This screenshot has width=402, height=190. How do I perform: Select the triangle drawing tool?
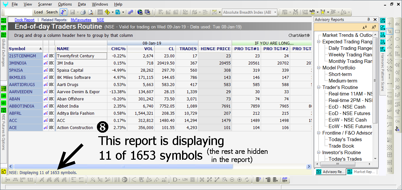point(398,46)
